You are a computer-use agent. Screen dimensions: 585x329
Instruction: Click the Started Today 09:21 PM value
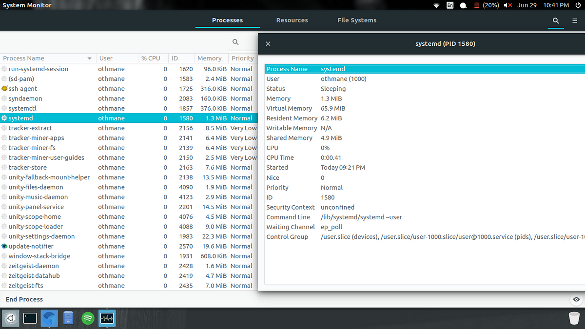pos(343,168)
